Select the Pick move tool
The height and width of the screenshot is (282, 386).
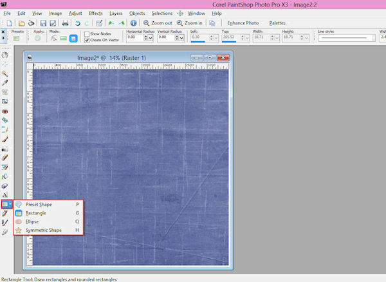5,64
